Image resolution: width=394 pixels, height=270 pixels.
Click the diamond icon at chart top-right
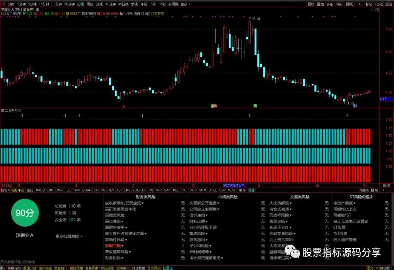pyautogui.click(x=372, y=10)
